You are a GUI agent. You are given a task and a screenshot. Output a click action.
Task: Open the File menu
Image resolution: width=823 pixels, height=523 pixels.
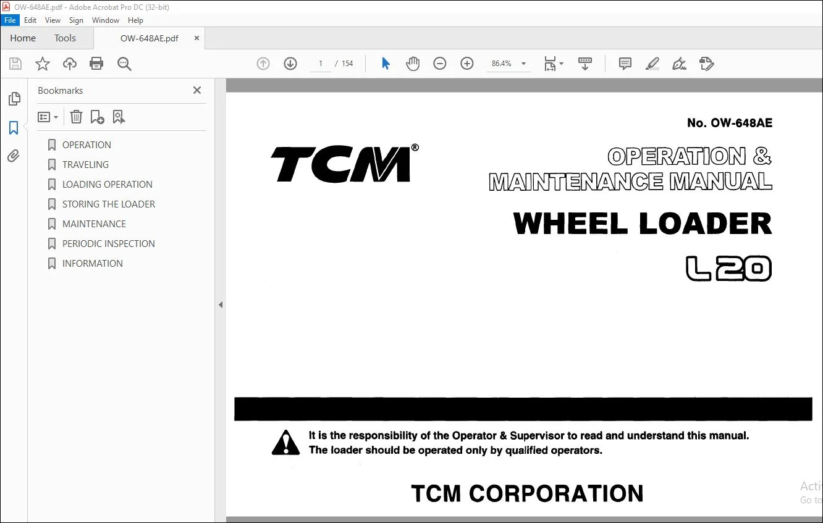[x=11, y=20]
